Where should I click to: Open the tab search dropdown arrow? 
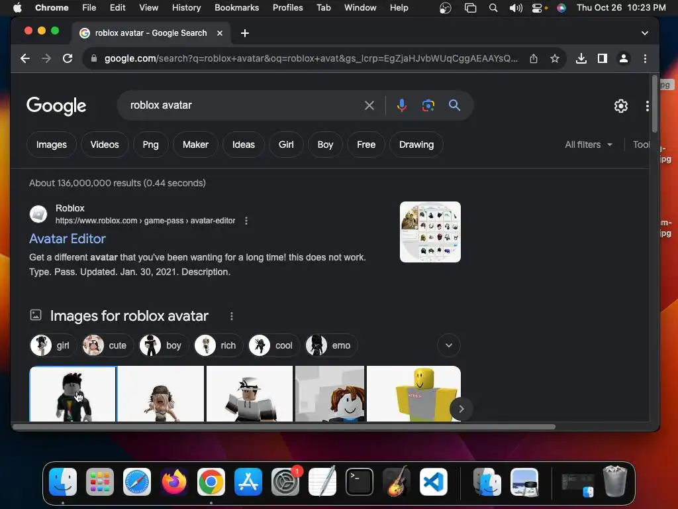point(645,33)
